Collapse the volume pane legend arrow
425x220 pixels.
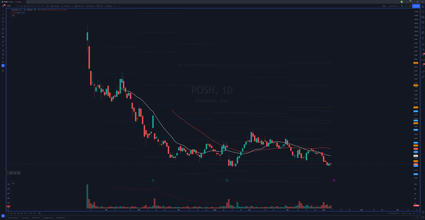tap(13, 184)
